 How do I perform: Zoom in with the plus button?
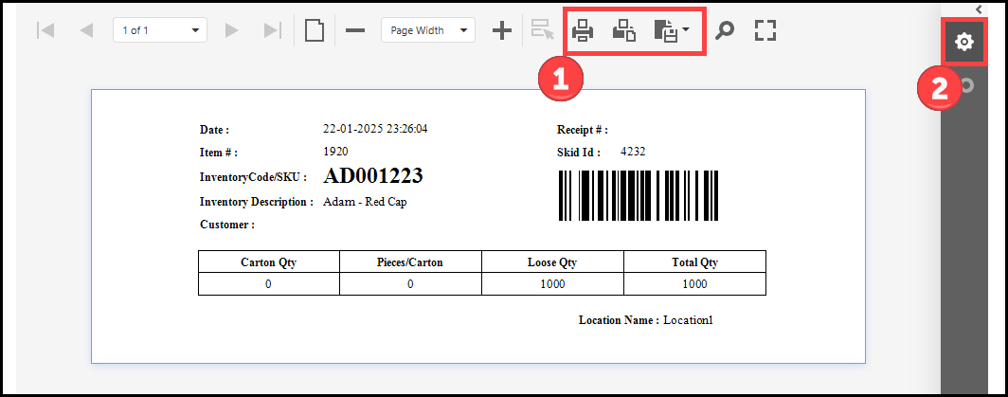pos(502,30)
